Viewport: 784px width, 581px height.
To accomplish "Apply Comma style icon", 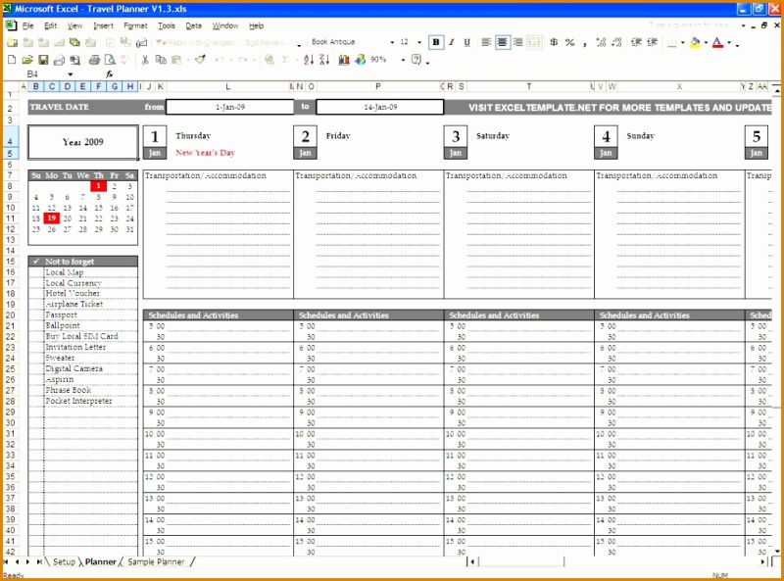I will click(584, 42).
